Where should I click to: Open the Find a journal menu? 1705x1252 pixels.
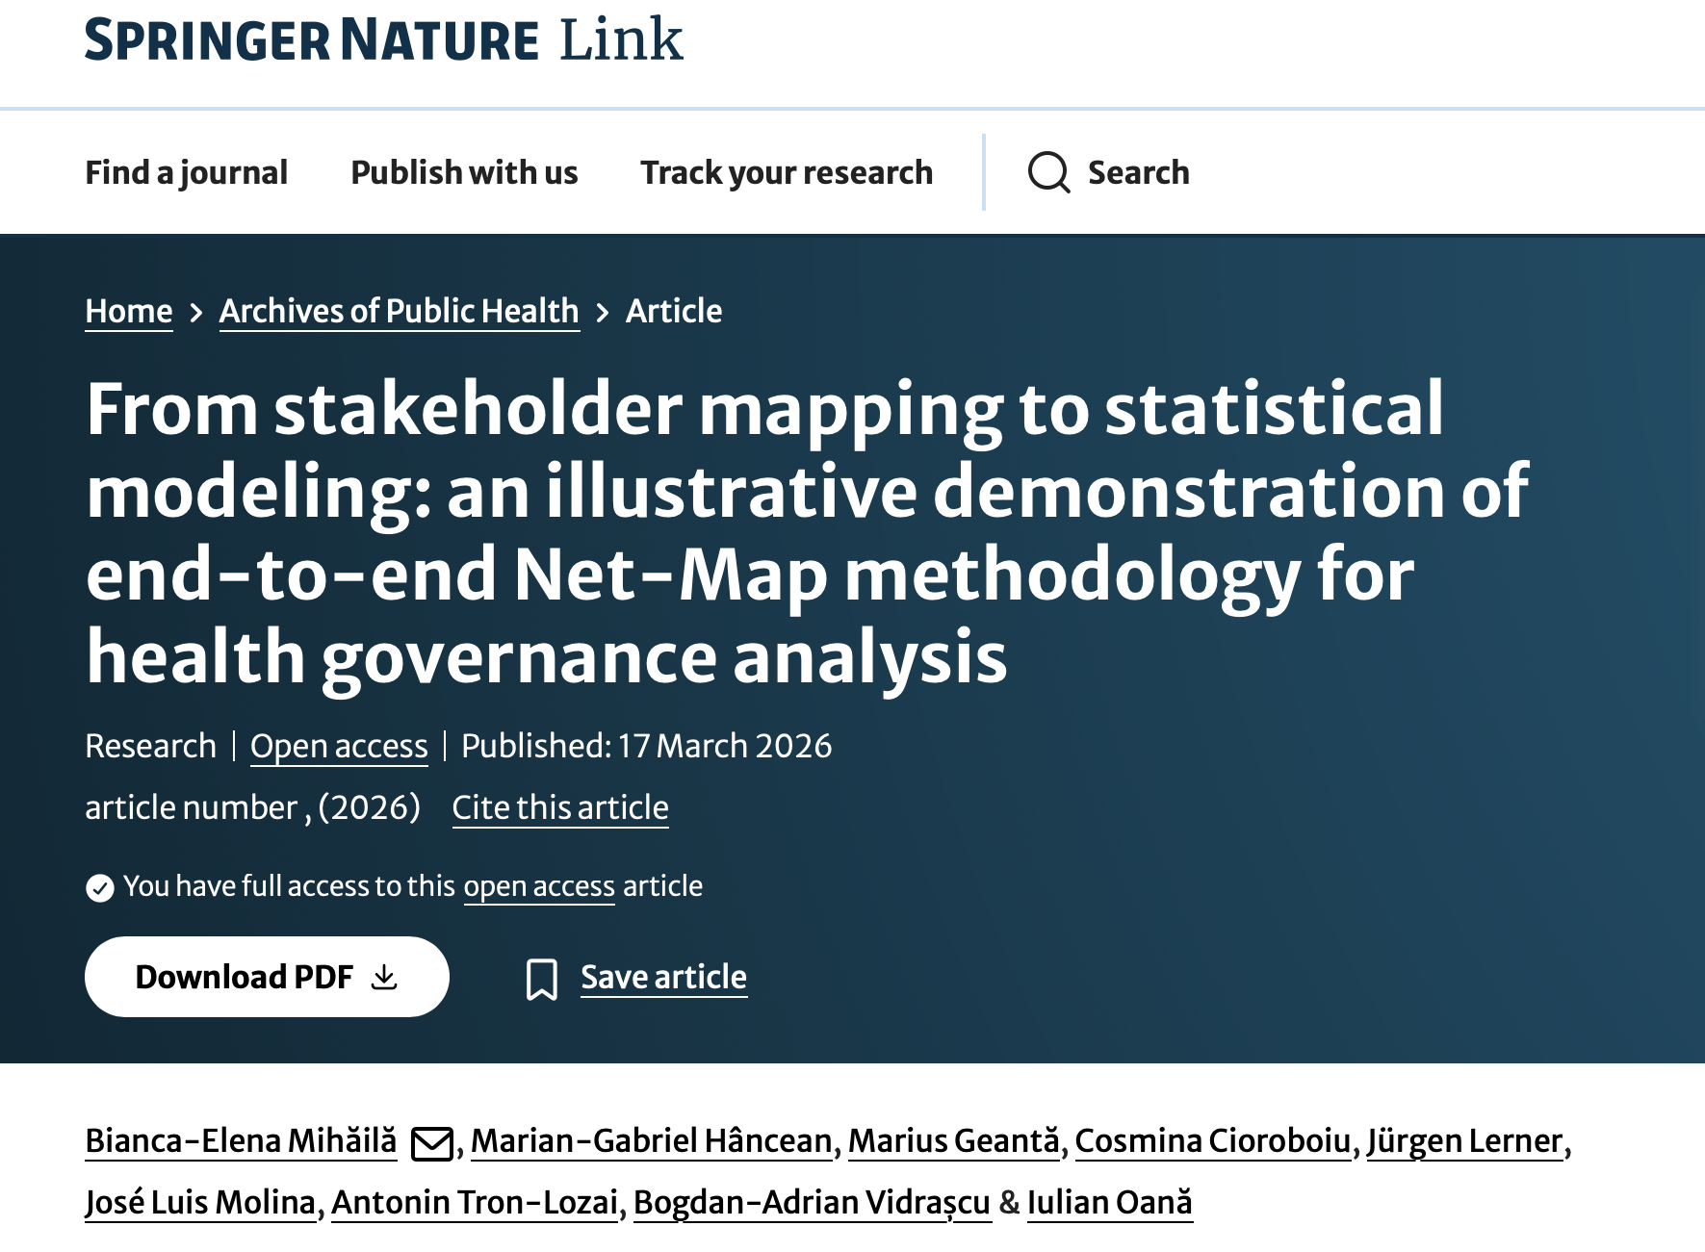tap(186, 173)
